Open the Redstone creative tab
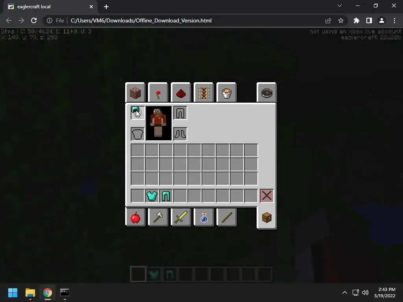Viewport: 403px width, 302px height. point(181,93)
